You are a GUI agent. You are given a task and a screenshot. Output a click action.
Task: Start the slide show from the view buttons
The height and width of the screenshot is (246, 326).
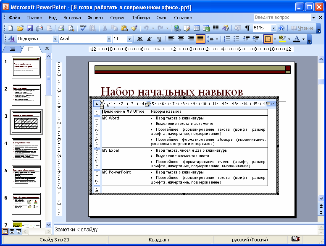point(19,231)
